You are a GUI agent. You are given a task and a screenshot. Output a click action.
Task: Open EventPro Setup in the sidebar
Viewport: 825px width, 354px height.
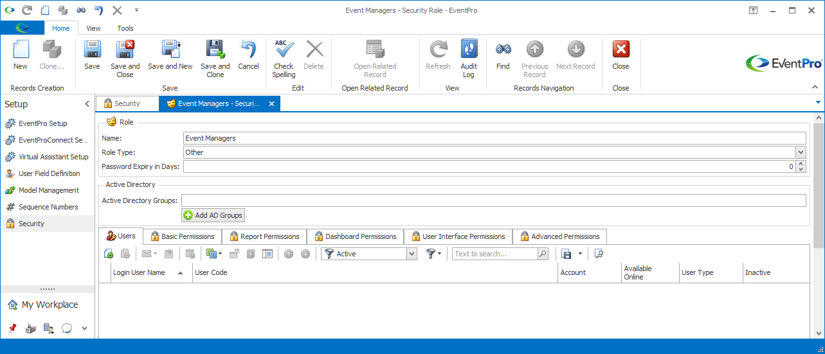coord(48,123)
